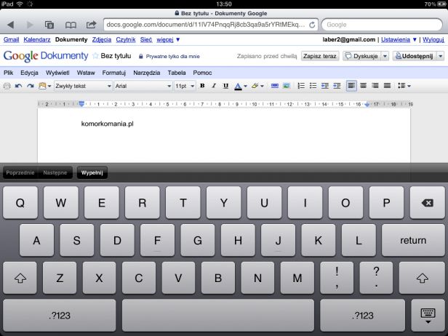Open the Tabela menu
This screenshot has width=448, height=336.
click(177, 73)
